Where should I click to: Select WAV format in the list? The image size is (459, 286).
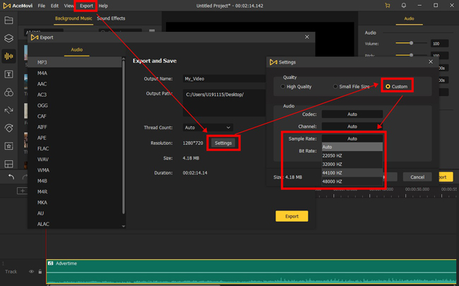75,160
